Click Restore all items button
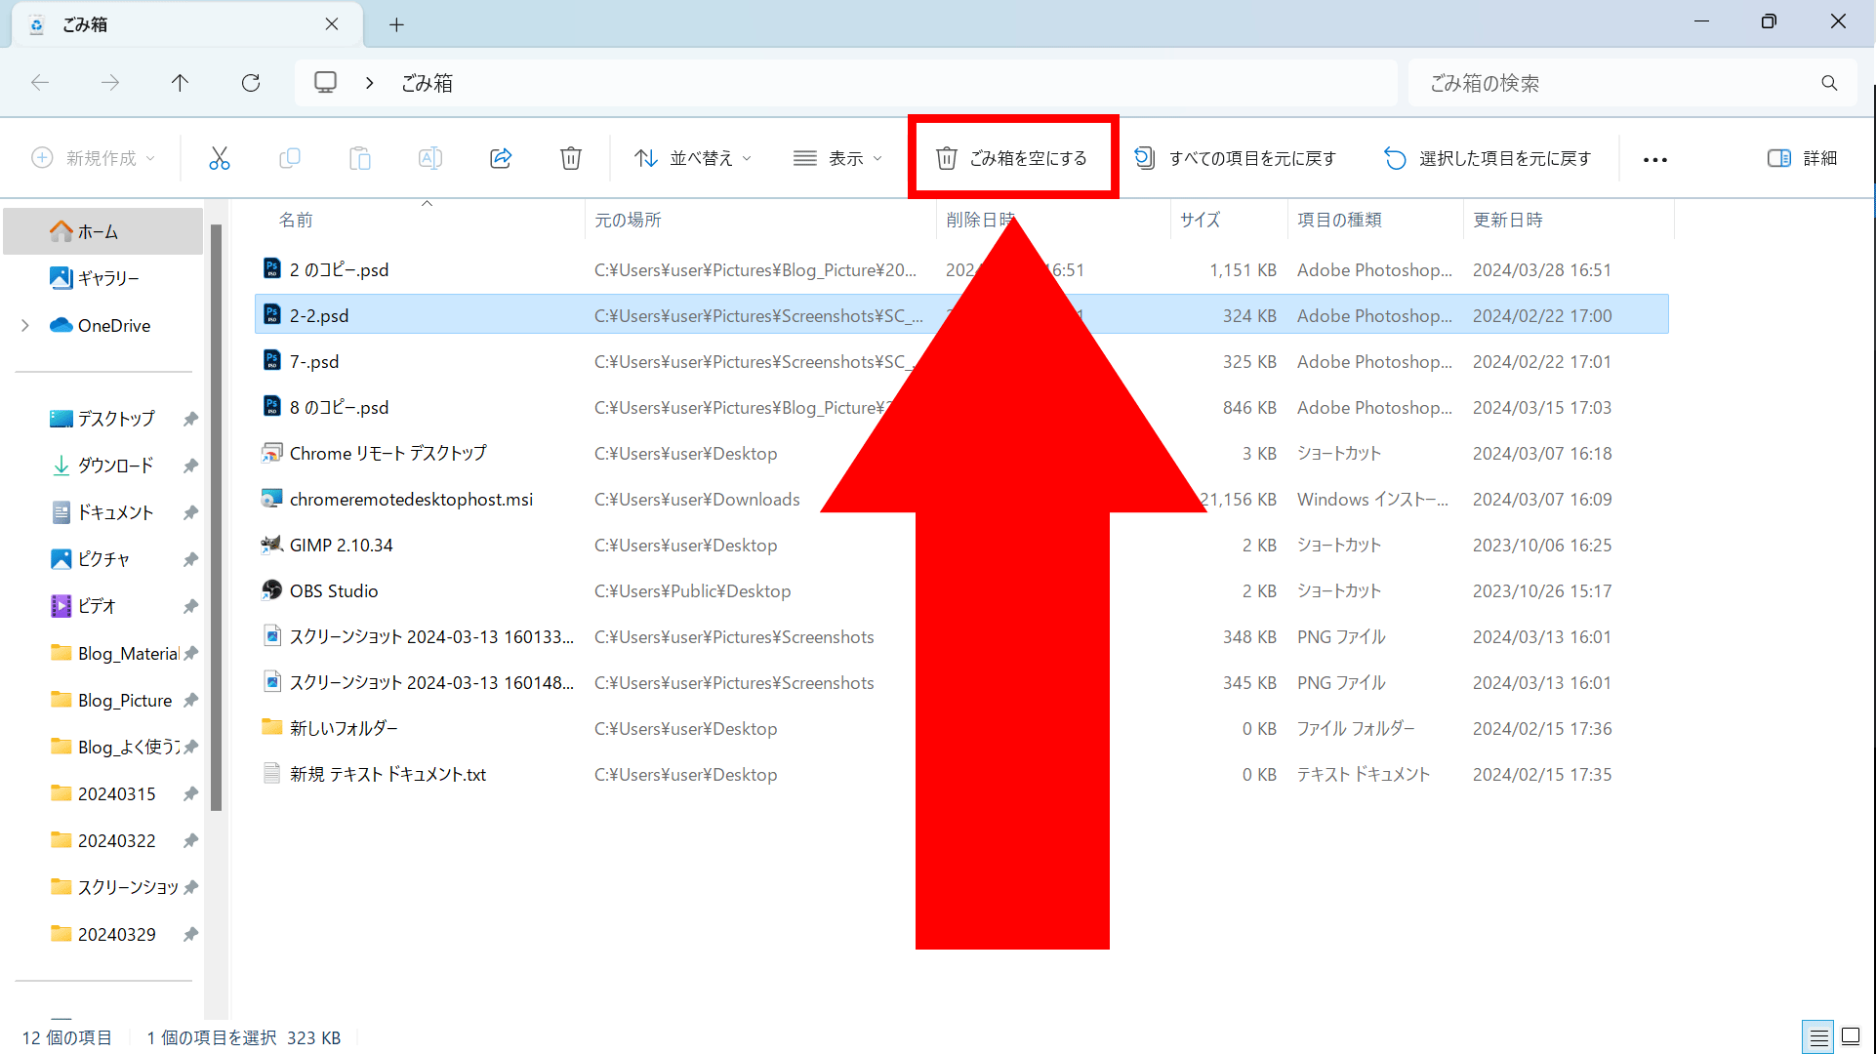The width and height of the screenshot is (1876, 1054). click(1236, 158)
